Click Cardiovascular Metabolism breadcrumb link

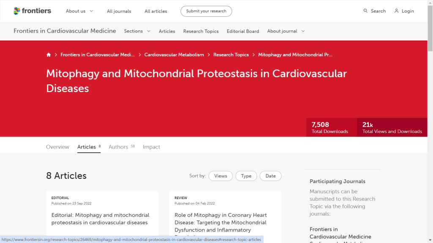[174, 55]
